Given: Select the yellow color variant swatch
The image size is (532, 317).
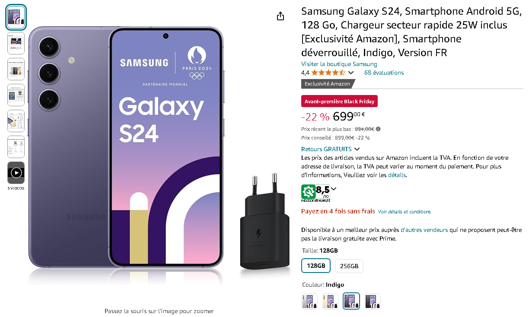Looking at the screenshot, I should click(x=330, y=301).
